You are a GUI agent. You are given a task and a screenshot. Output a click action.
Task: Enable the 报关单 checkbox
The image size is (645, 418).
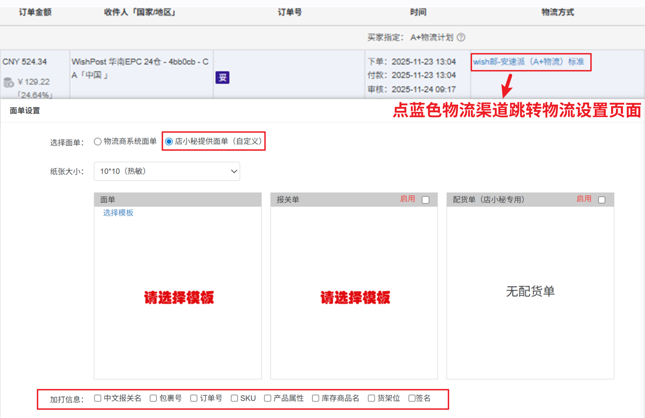pos(425,200)
